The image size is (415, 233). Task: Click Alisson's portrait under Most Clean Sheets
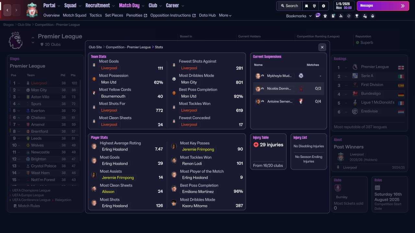[x=94, y=189]
